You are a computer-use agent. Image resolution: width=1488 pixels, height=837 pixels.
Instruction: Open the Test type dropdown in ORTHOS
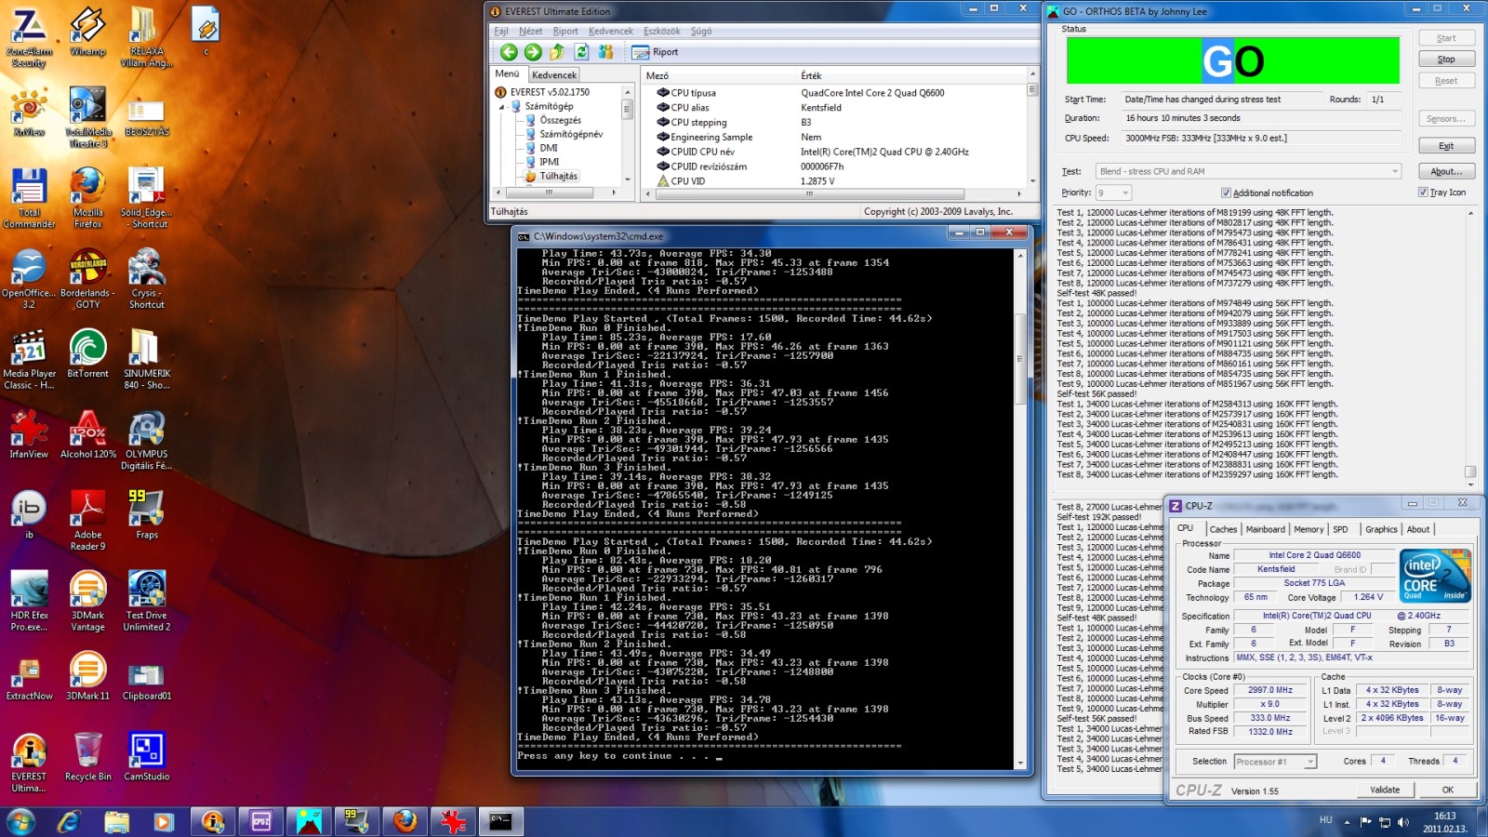tap(1248, 171)
